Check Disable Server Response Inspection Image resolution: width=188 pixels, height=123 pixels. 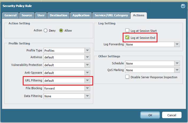127,77
